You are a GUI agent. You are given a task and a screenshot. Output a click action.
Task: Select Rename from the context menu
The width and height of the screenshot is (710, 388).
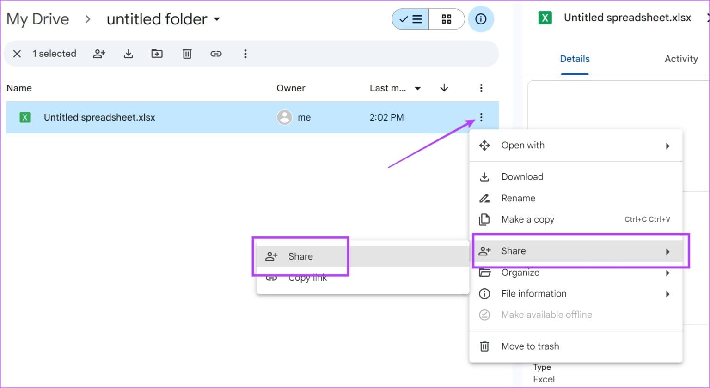518,198
